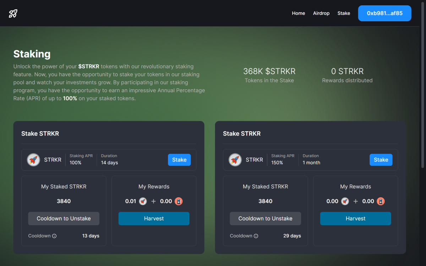Viewport: 426px width, 266px height.
Task: Click the rocket logo in the top navigation bar
Action: [13, 13]
